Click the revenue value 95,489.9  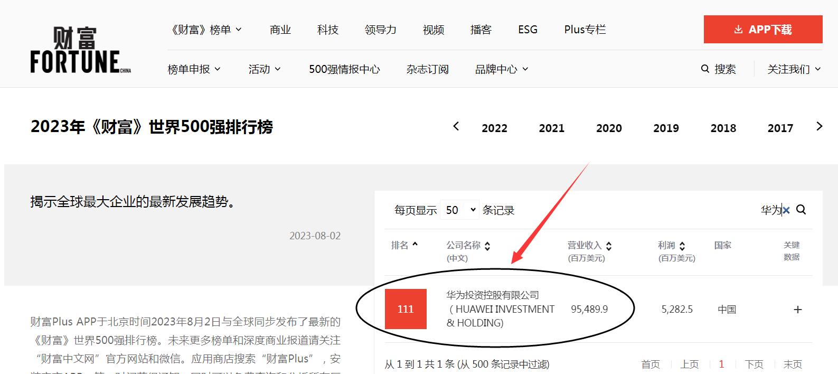589,309
